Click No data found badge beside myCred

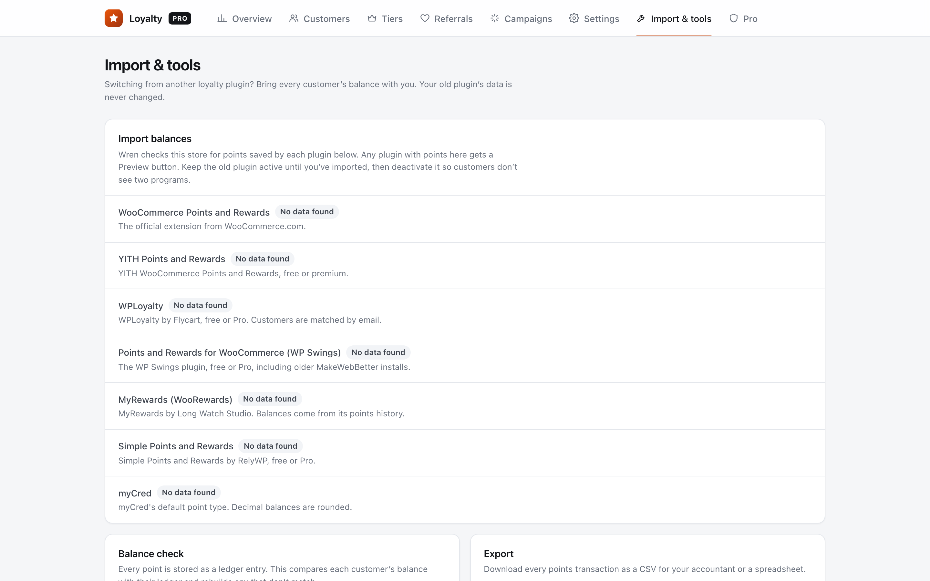(x=189, y=493)
